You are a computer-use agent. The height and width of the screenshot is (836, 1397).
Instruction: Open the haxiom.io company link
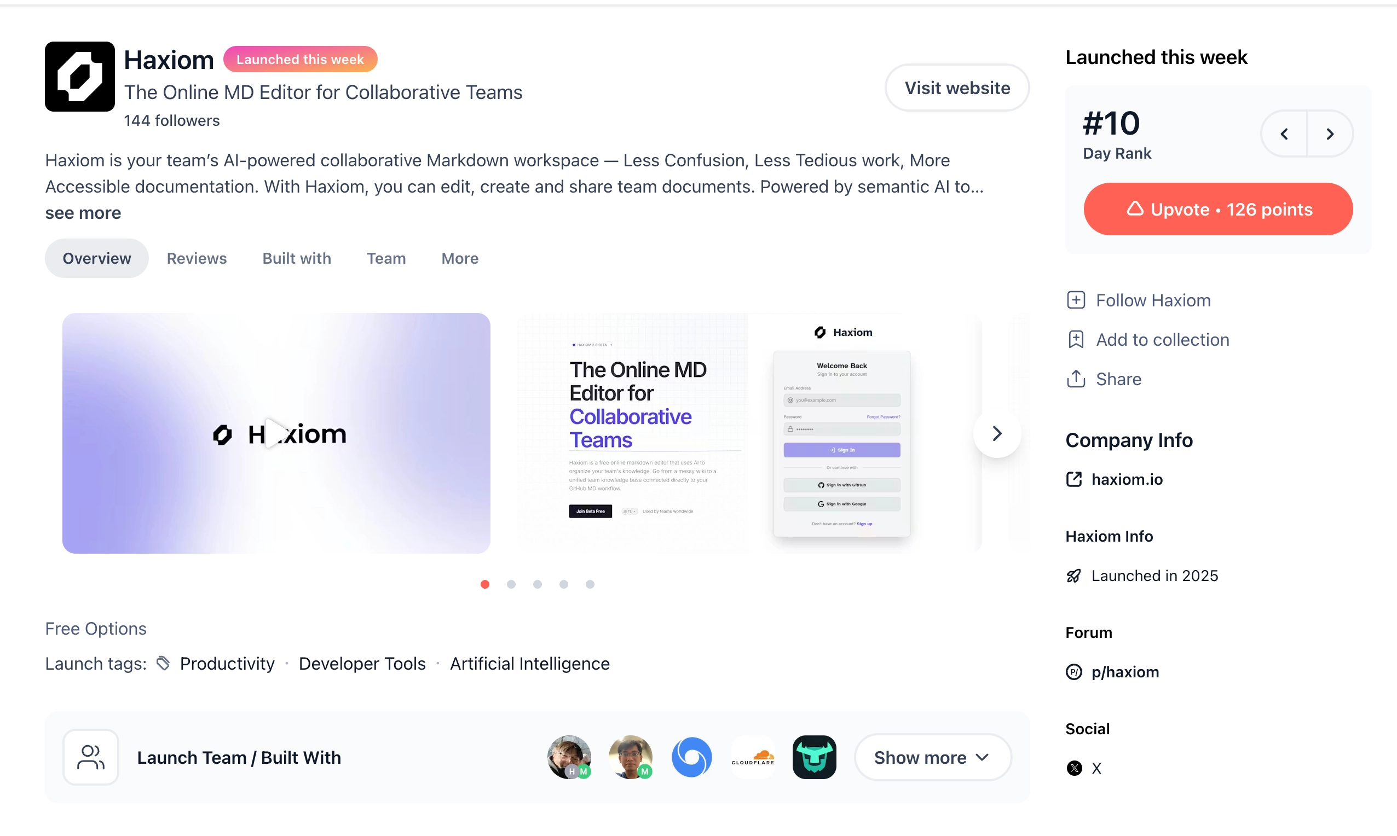click(1127, 480)
